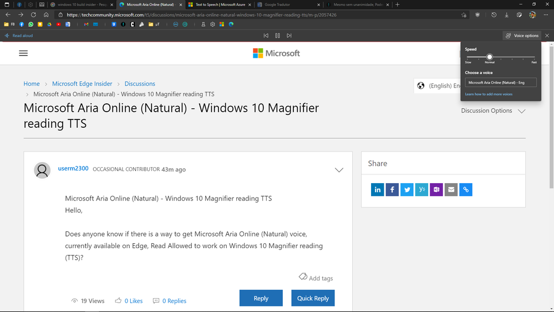The height and width of the screenshot is (312, 554).
Task: Switch to Mesmo sem unanimidade tab
Action: 358,4
